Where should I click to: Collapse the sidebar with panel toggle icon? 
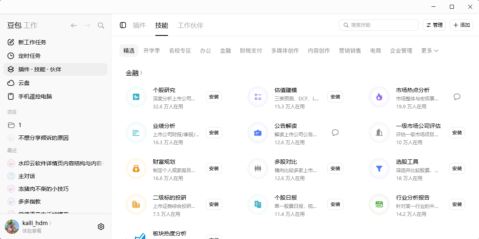pos(123,25)
